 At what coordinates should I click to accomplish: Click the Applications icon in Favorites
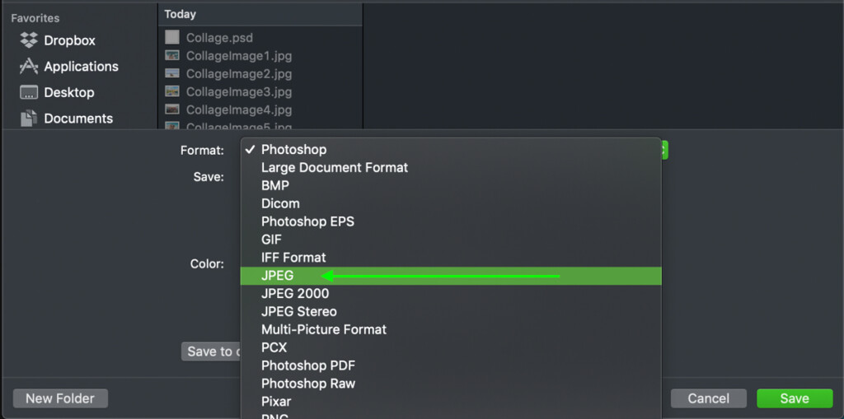click(29, 66)
